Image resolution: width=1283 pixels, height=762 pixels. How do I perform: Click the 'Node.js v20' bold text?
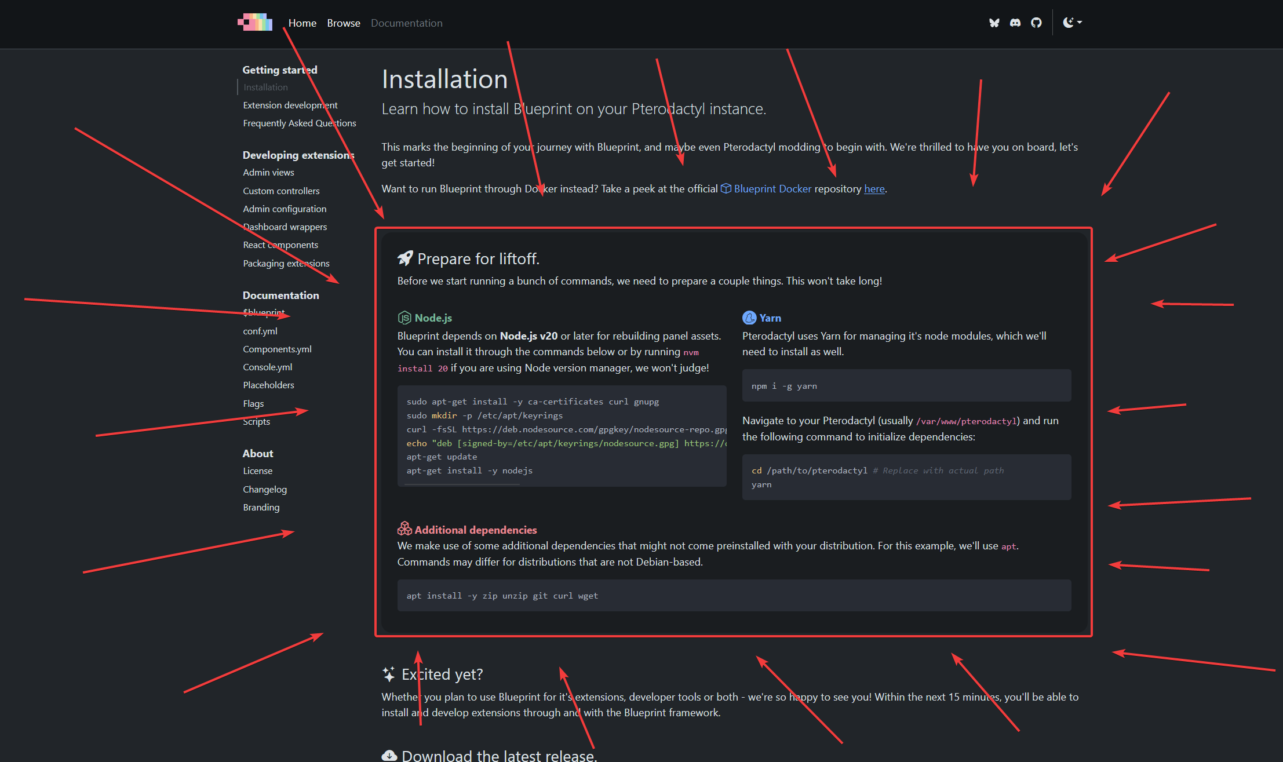pos(528,336)
